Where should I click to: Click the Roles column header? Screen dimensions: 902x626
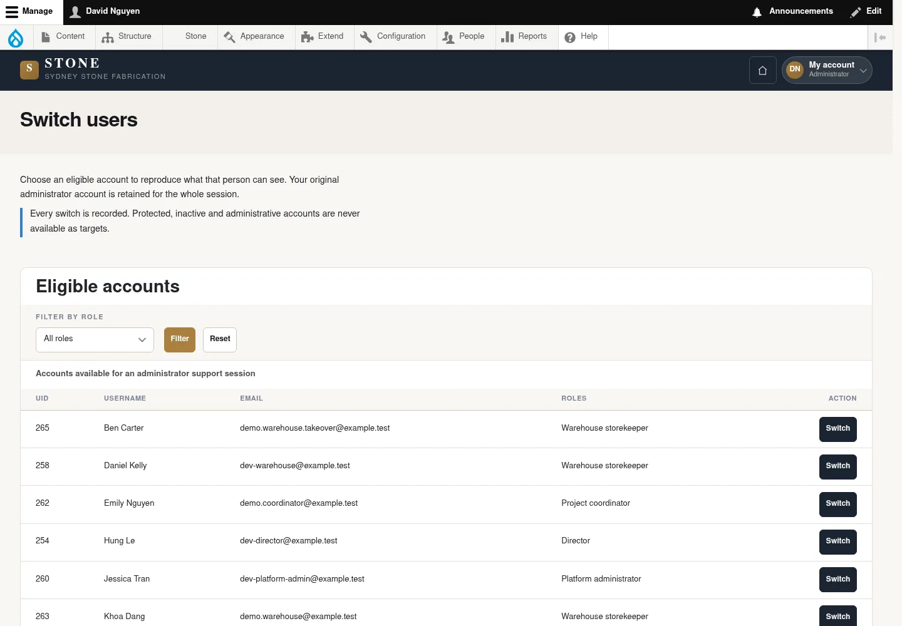click(574, 398)
